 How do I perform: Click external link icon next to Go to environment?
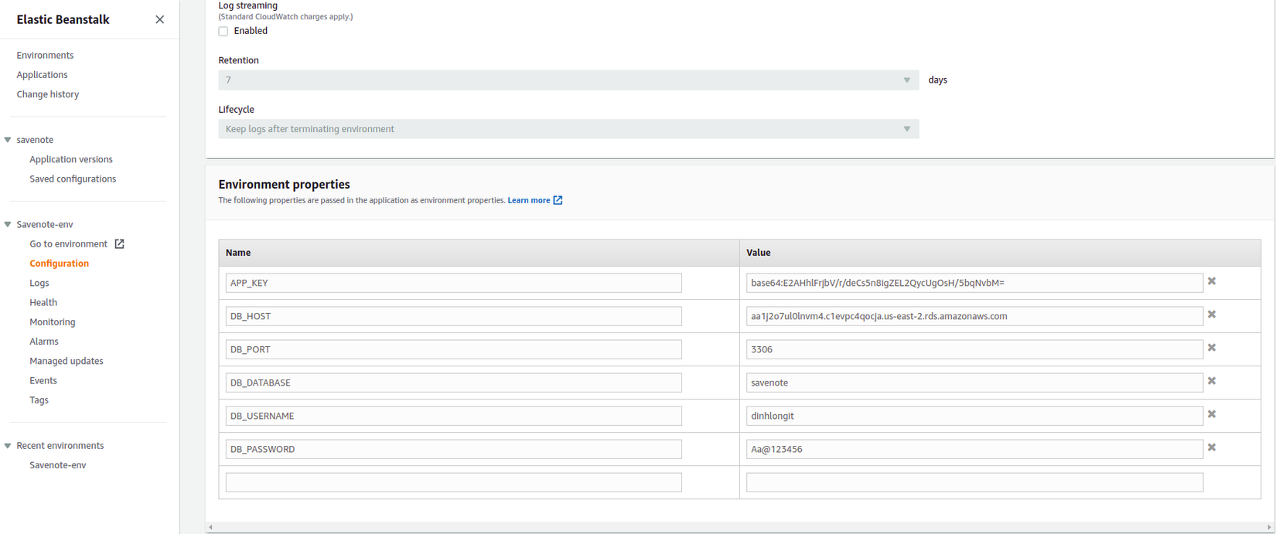[x=120, y=244]
